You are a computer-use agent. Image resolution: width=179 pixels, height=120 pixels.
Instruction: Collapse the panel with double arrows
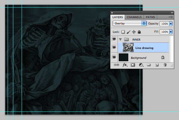tap(172, 13)
